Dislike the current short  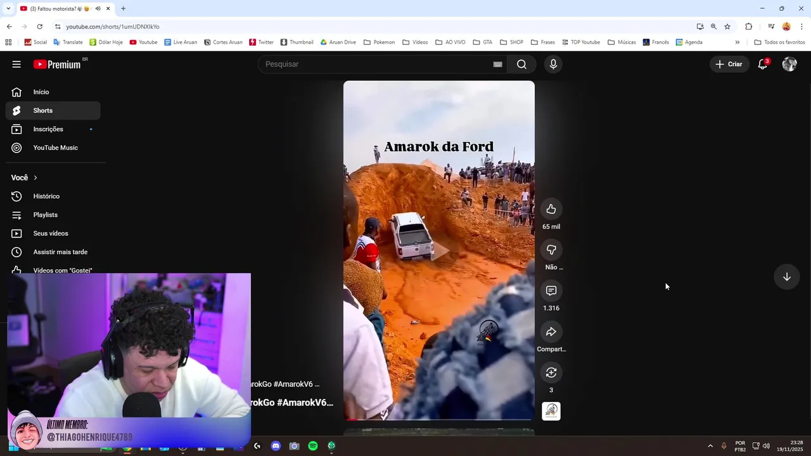point(551,250)
